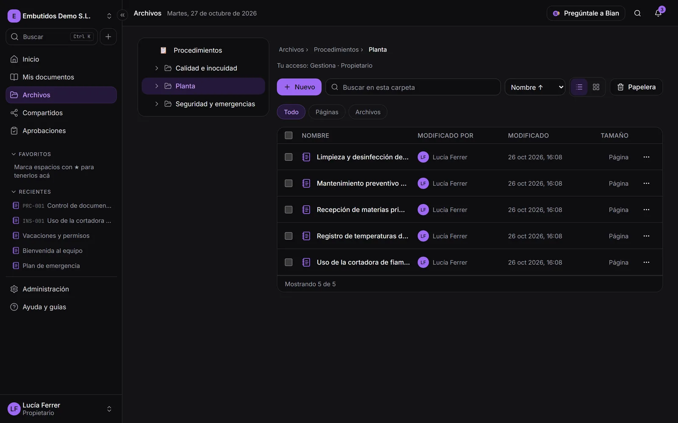
Task: Click the page icon of Registro de temperaturas row
Action: pos(306,236)
